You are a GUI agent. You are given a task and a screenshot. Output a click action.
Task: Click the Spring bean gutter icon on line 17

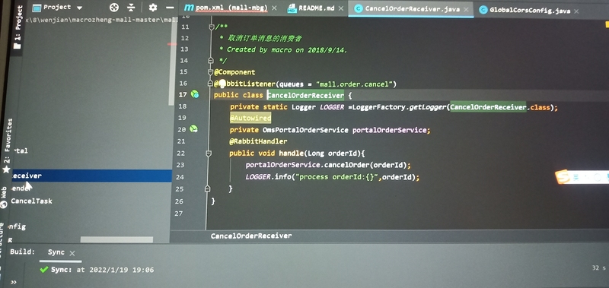195,94
